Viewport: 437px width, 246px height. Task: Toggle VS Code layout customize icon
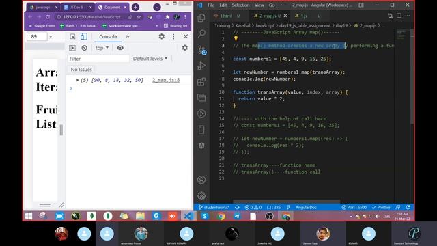pos(361,5)
